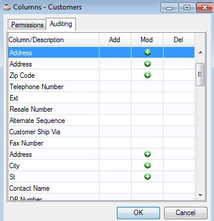Click the vertical scrollbar thumb
Image resolution: width=214 pixels, height=221 pixels.
pos(200,74)
